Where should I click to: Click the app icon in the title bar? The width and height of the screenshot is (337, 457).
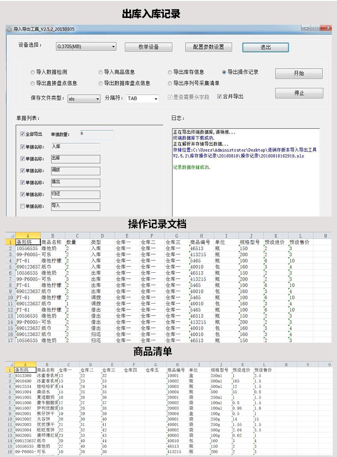[9, 29]
